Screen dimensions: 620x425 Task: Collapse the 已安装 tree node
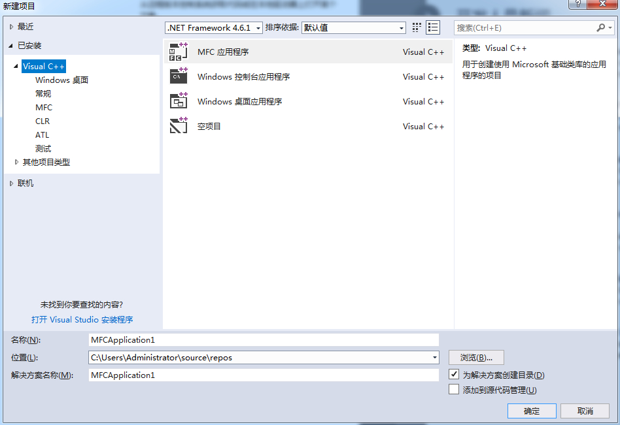click(11, 46)
